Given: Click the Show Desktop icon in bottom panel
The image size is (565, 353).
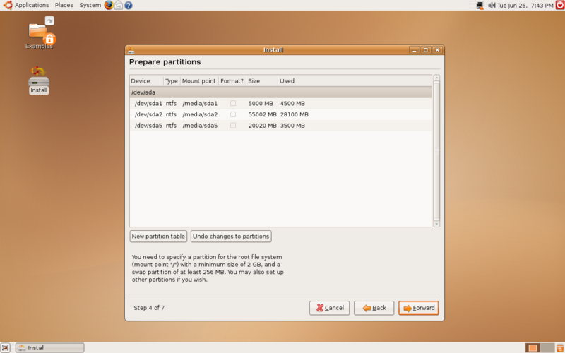Looking at the screenshot, I should [x=6, y=347].
